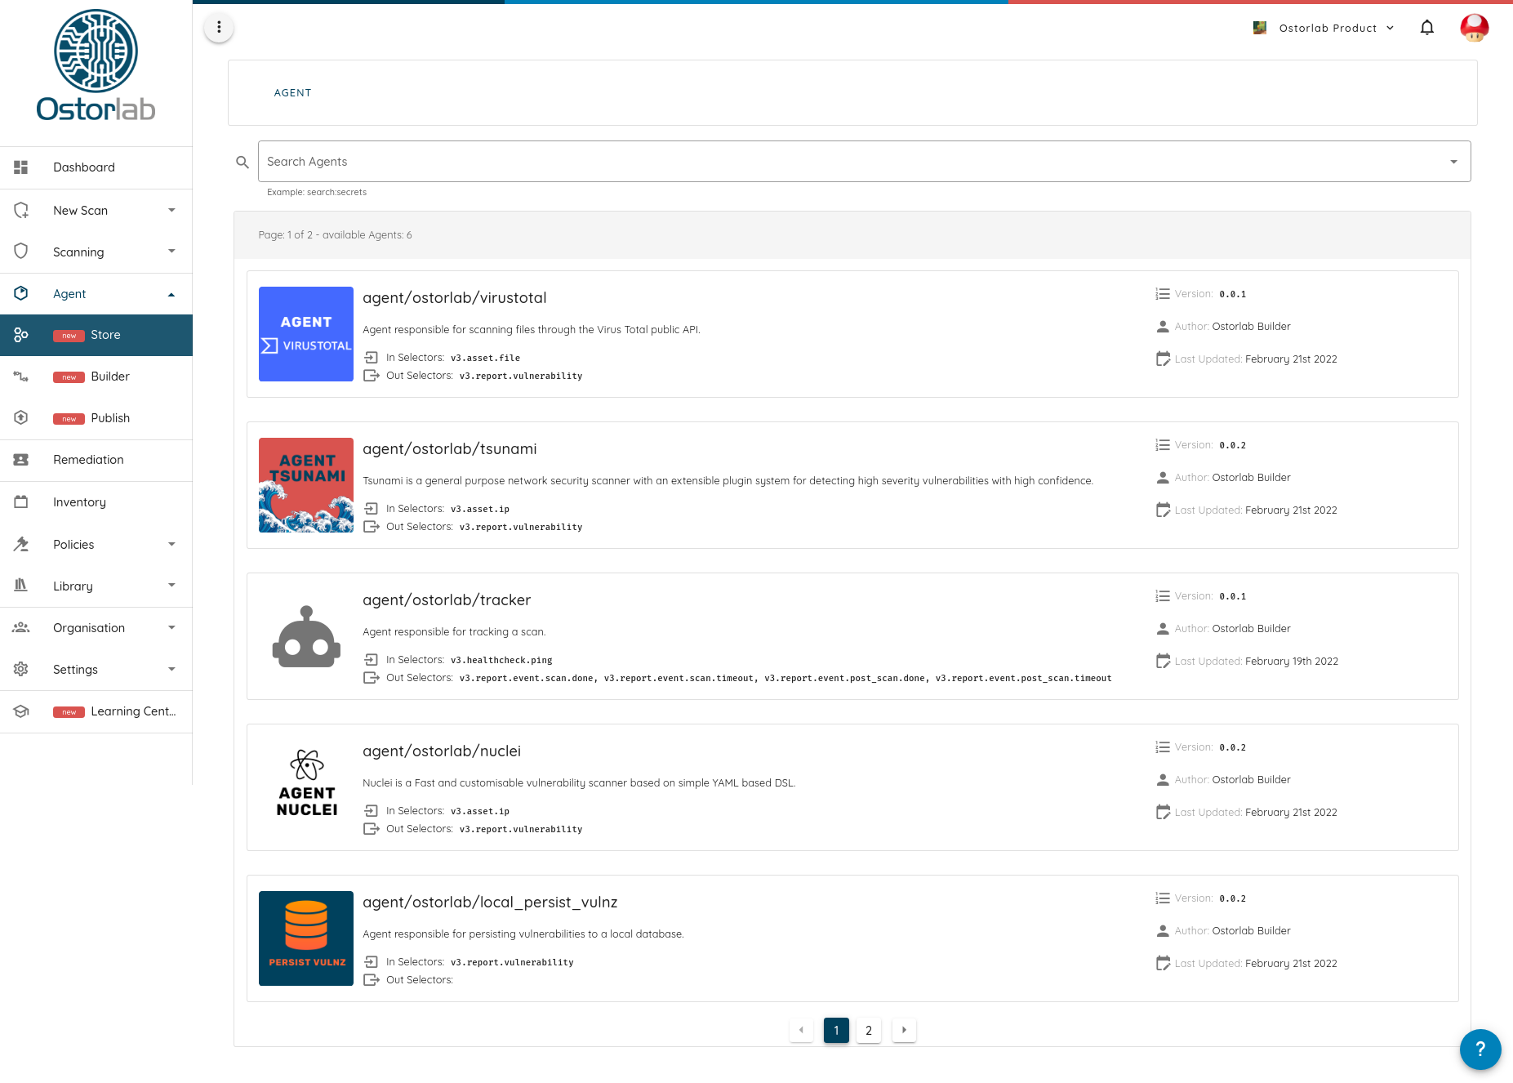Expand the Settings menu arrow
This screenshot has width=1513, height=1083.
point(171,669)
